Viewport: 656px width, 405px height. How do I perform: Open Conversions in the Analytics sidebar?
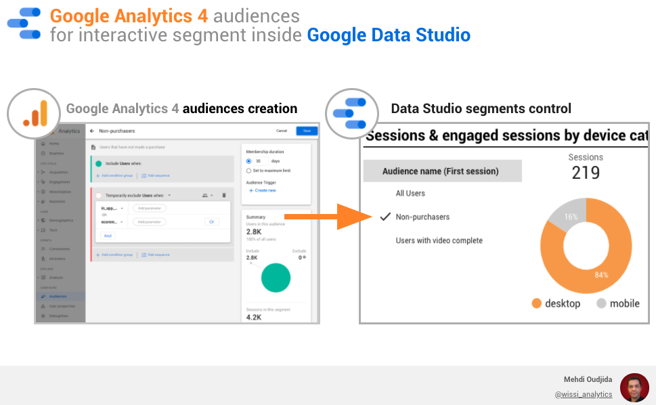tap(60, 249)
